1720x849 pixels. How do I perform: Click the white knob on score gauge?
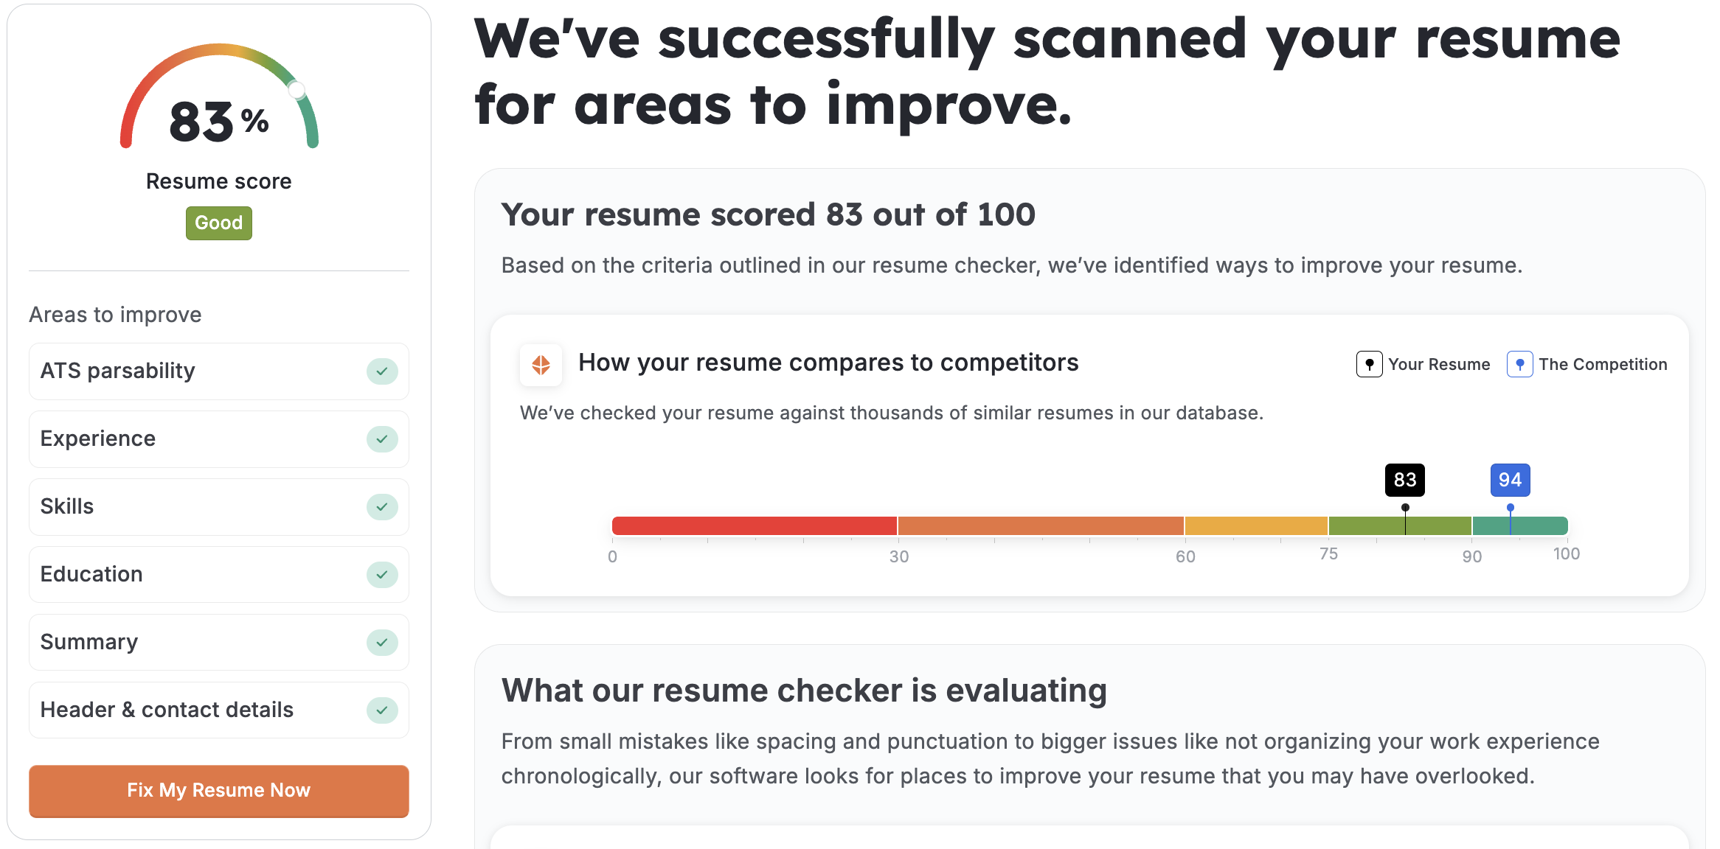click(x=297, y=91)
